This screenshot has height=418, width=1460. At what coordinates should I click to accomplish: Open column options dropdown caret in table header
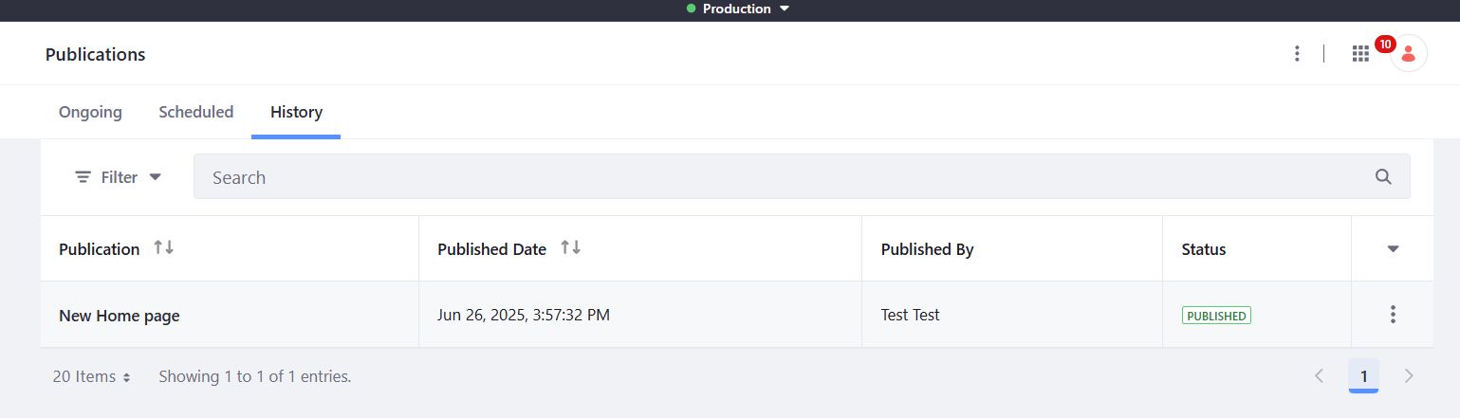pyautogui.click(x=1393, y=249)
